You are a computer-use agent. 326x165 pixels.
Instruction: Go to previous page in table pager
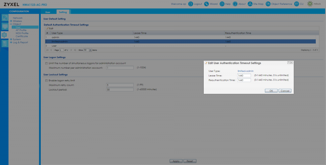tap(51, 50)
